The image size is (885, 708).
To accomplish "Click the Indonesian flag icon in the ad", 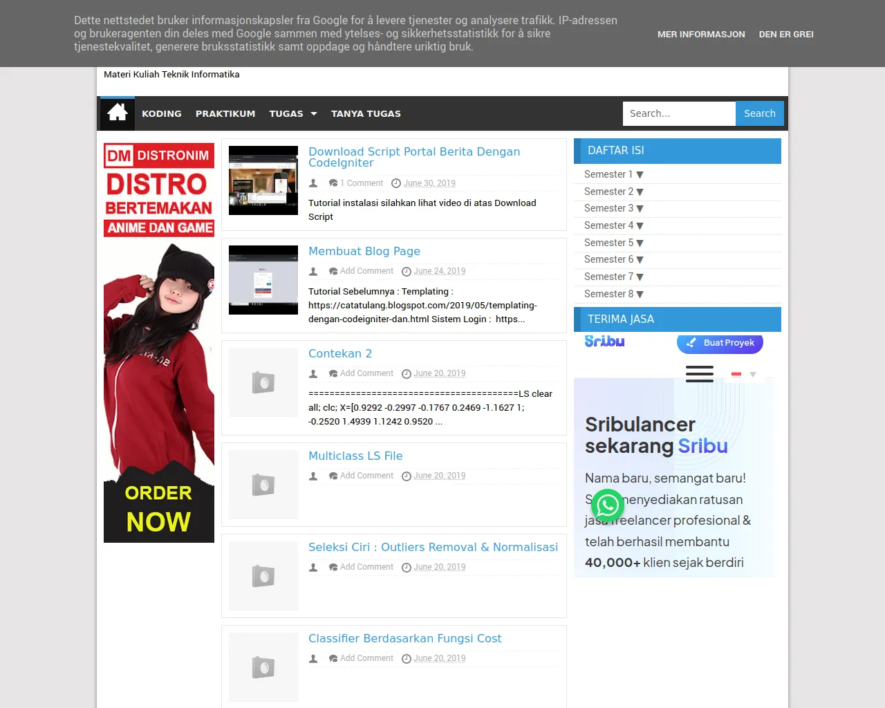I will click(736, 373).
